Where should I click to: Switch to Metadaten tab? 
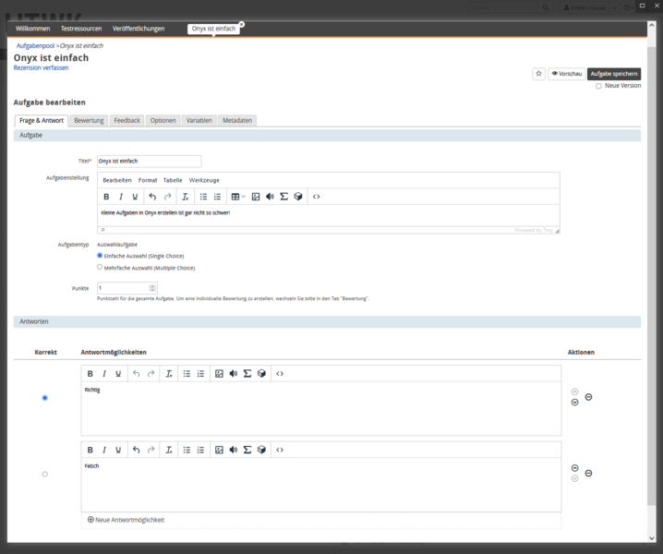[x=237, y=121]
